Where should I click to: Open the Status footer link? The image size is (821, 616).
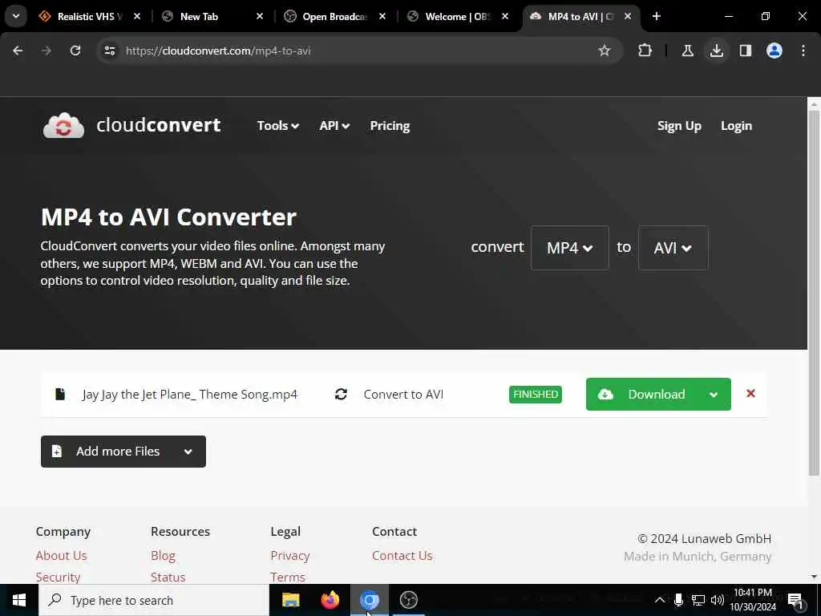click(x=168, y=577)
